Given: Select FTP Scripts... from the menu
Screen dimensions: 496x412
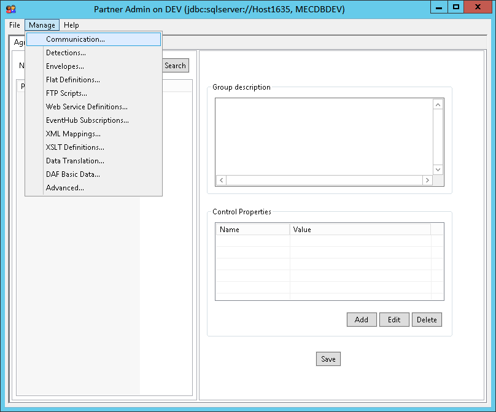Looking at the screenshot, I should coord(66,93).
